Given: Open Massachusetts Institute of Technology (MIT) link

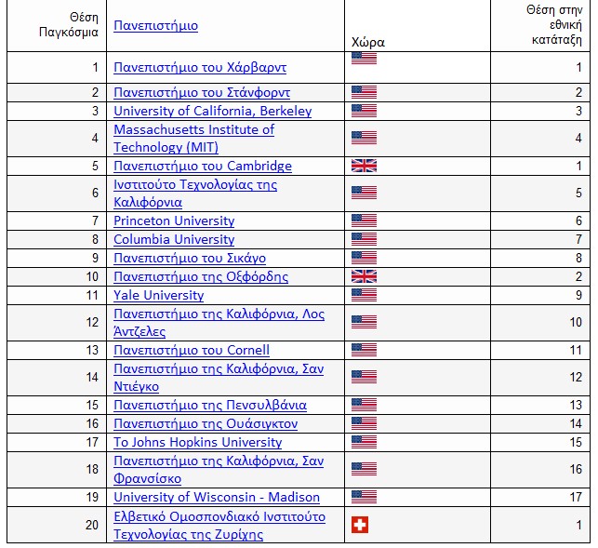Looking at the screenshot, I should (193, 138).
